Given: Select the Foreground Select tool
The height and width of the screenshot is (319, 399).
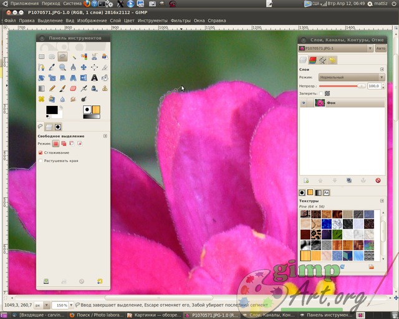Looking at the screenshot, I should point(105,57).
